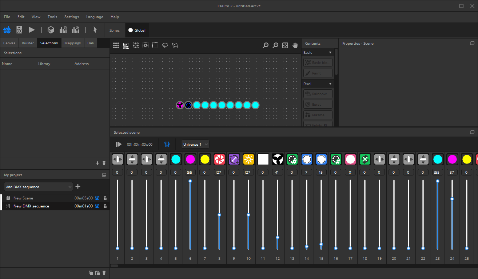Switch to the Mappings tab
The height and width of the screenshot is (279, 478).
[x=72, y=43]
